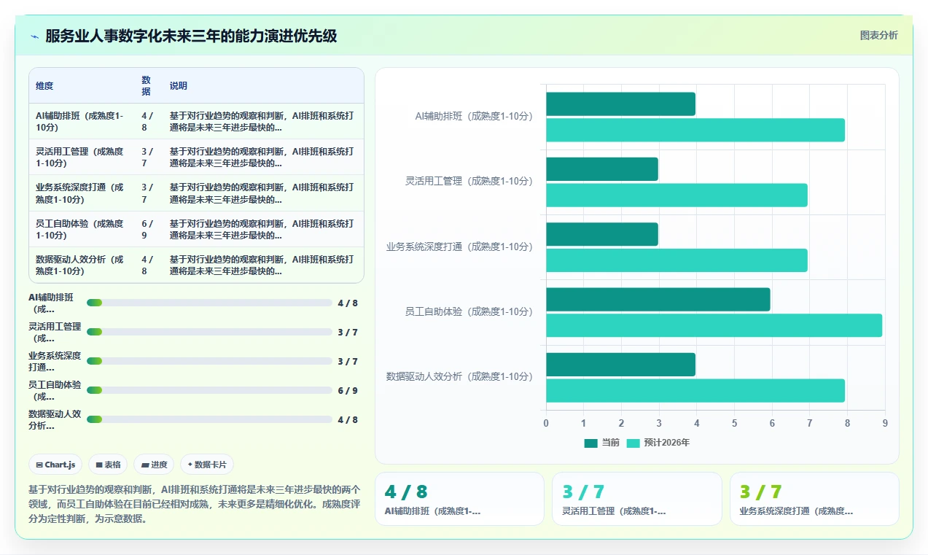Click the 业务系统深度打通 table row name cell
Image resolution: width=928 pixels, height=555 pixels.
pos(82,193)
